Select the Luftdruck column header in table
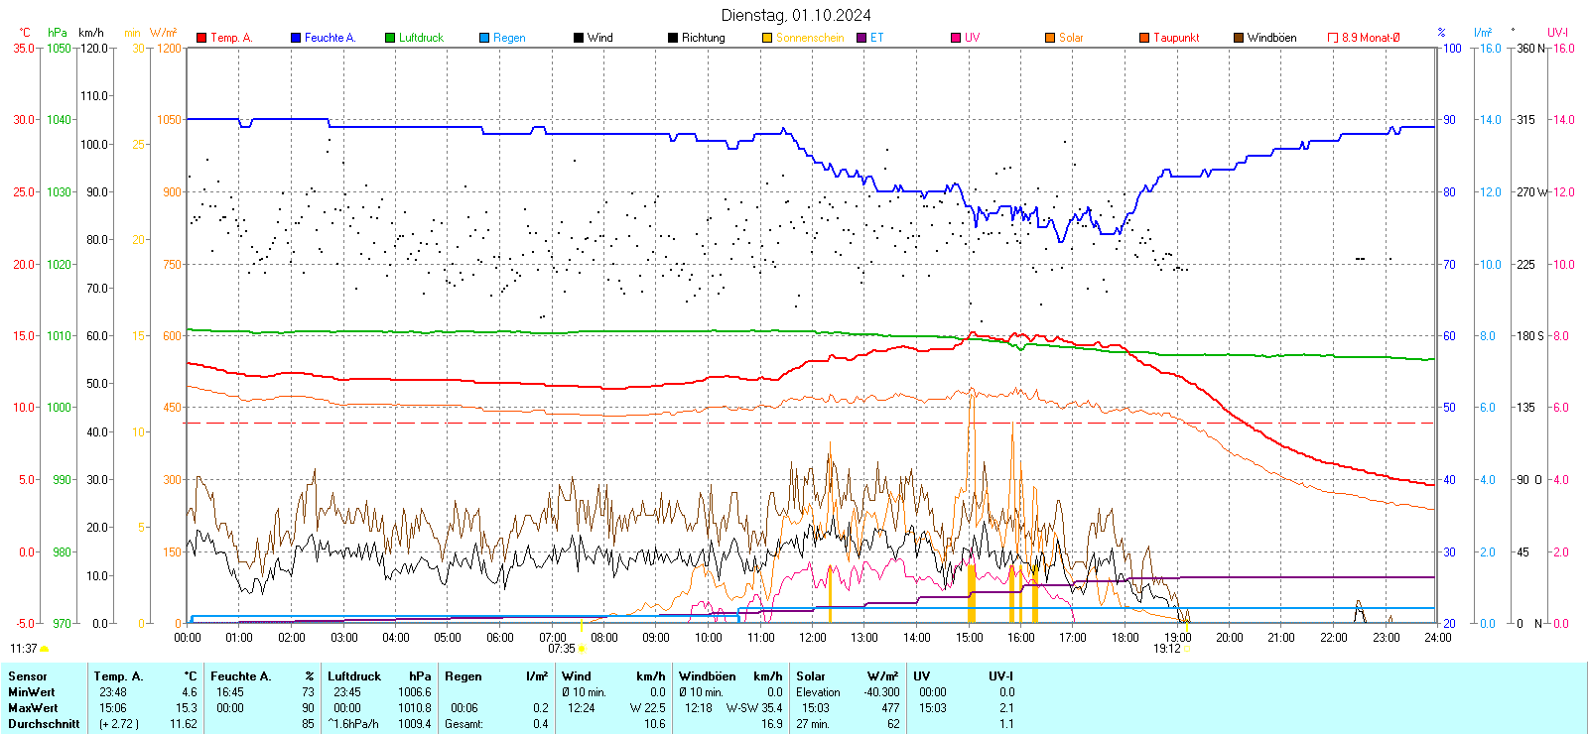 354,676
